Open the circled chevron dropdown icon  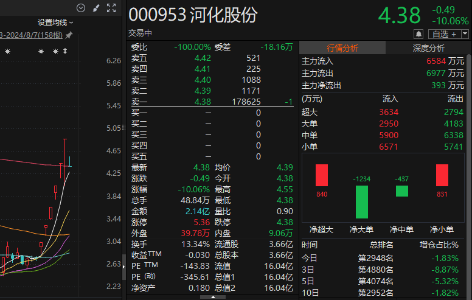[x=81, y=8]
